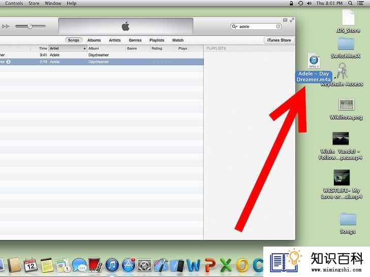The image size is (370, 277).
Task: Click the Thu 8:01 PM clock
Action: (329, 3)
